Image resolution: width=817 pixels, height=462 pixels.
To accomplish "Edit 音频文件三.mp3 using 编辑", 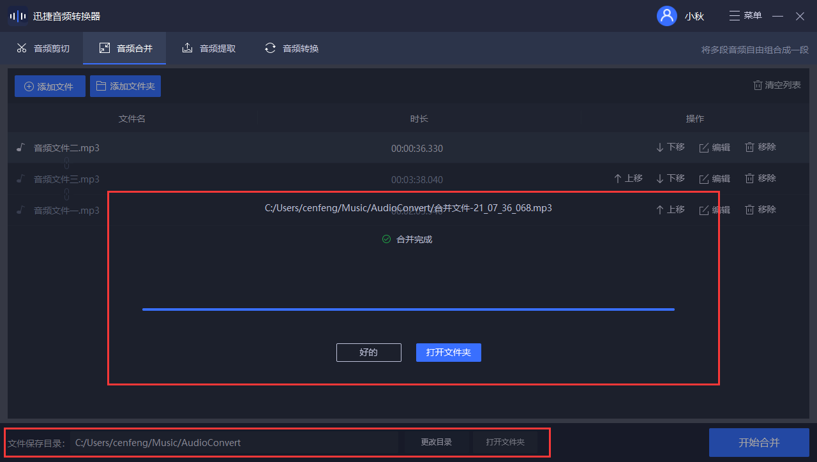I will pos(715,179).
